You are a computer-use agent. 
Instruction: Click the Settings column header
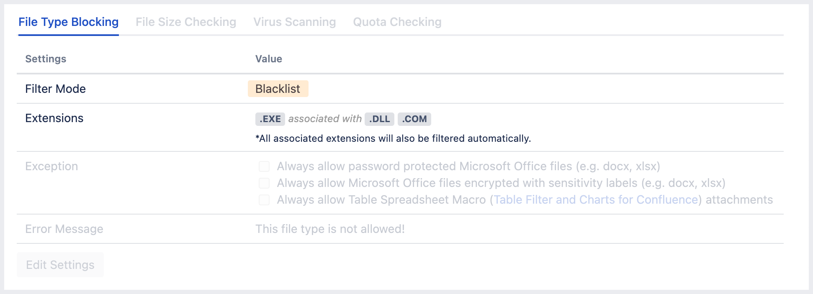[45, 59]
